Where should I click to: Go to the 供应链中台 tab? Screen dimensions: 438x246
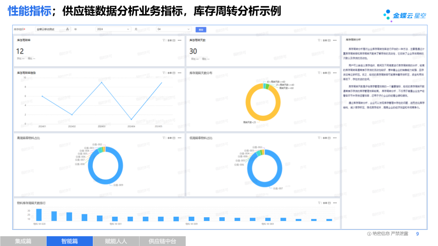(162, 241)
